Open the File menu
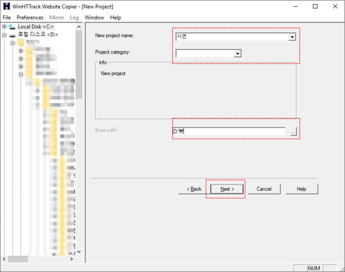The height and width of the screenshot is (272, 345). pos(6,18)
